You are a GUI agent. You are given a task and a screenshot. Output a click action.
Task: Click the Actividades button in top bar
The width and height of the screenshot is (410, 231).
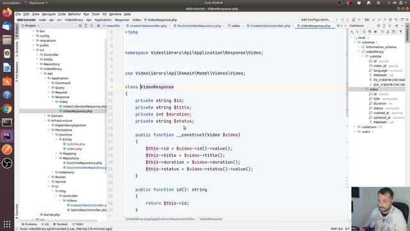12,3
